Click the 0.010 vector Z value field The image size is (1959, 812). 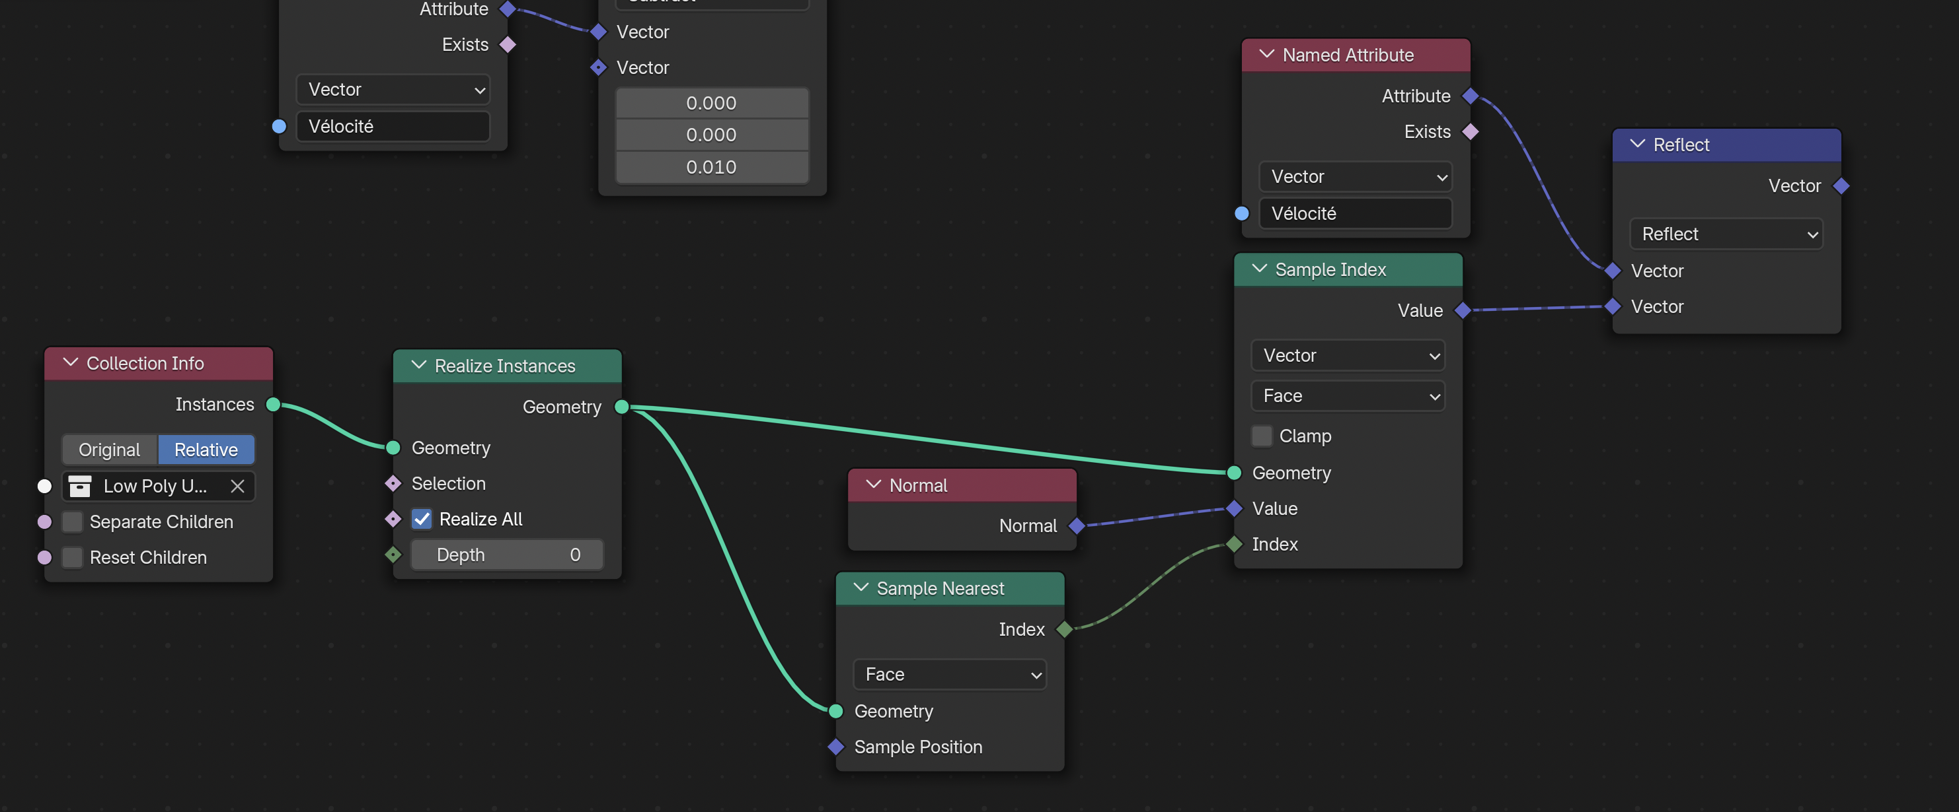[712, 167]
